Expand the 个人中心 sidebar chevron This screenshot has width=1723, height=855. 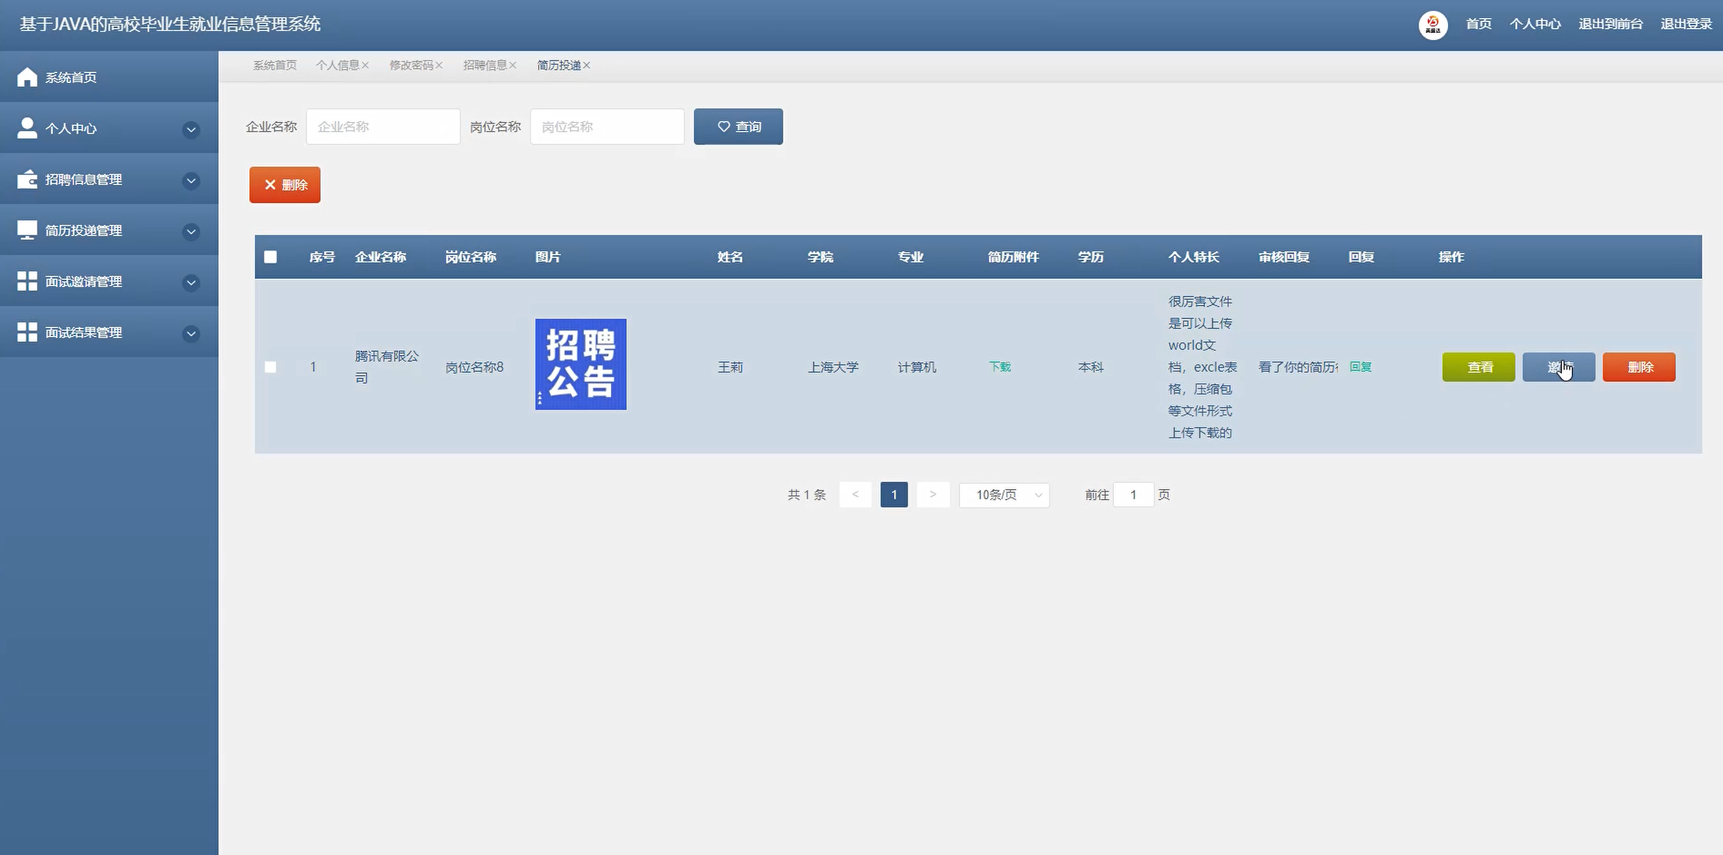tap(191, 129)
